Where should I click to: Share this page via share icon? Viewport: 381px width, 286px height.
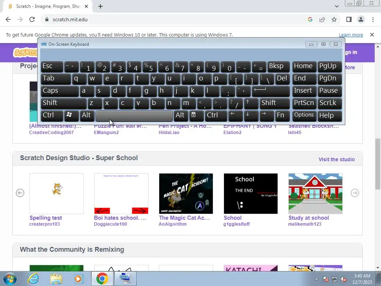coord(322,19)
